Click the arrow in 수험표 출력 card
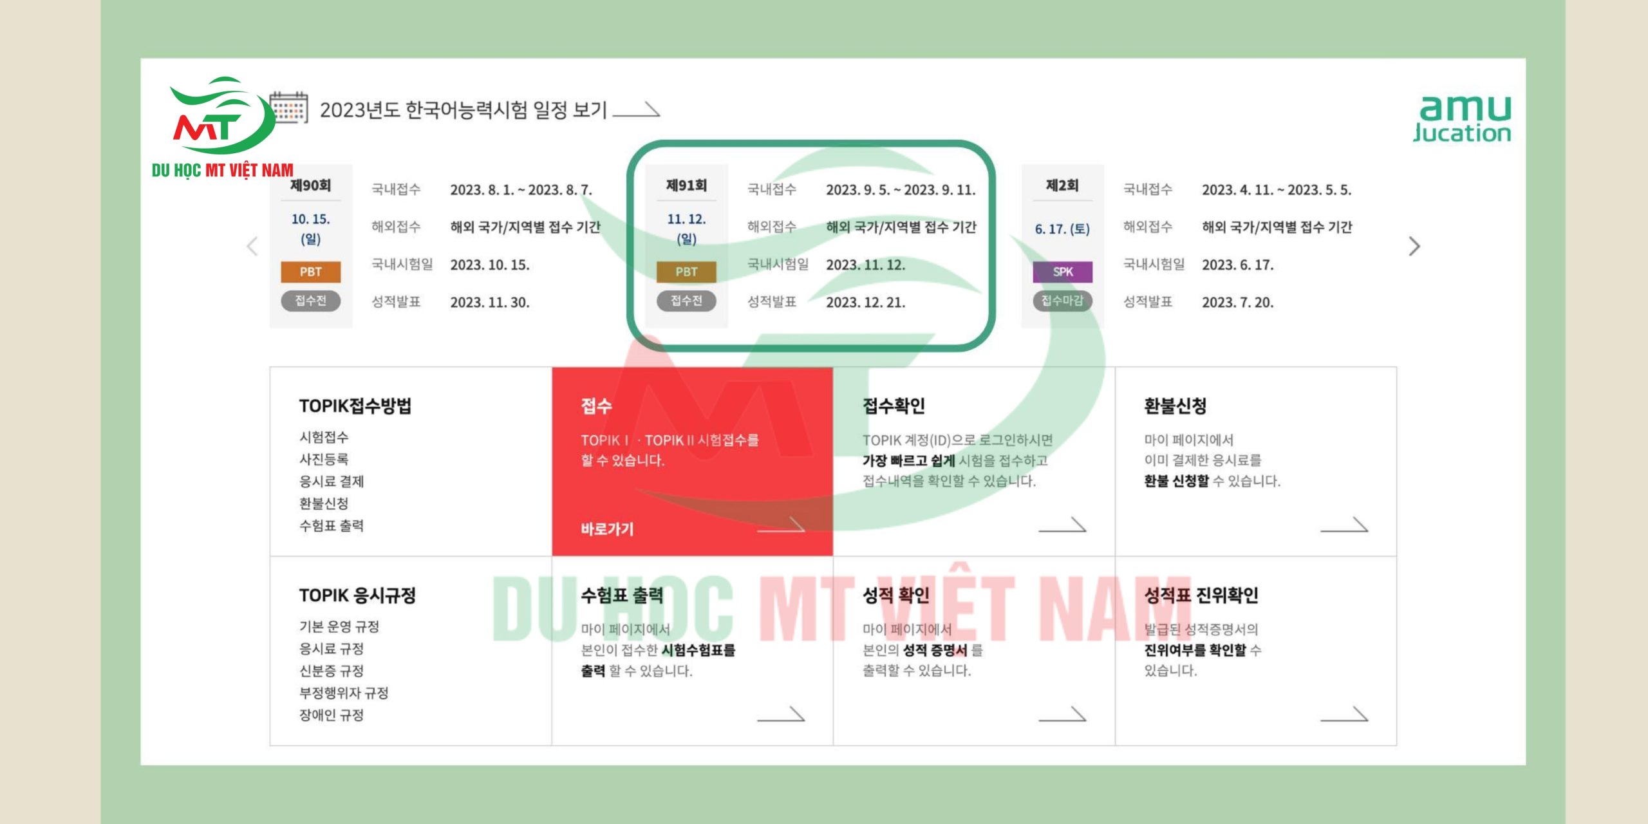Image resolution: width=1648 pixels, height=824 pixels. tap(780, 714)
